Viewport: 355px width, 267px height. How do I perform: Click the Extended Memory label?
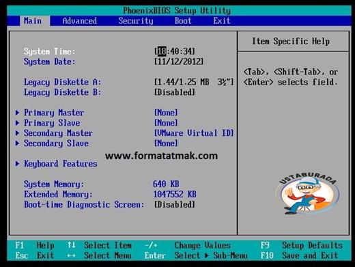(58, 195)
